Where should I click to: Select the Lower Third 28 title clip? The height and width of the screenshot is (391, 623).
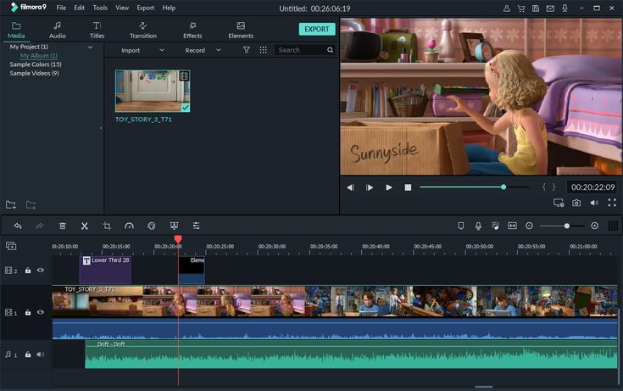click(105, 270)
